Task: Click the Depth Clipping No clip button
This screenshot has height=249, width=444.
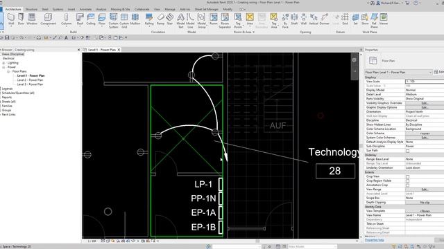Action: click(x=425, y=203)
